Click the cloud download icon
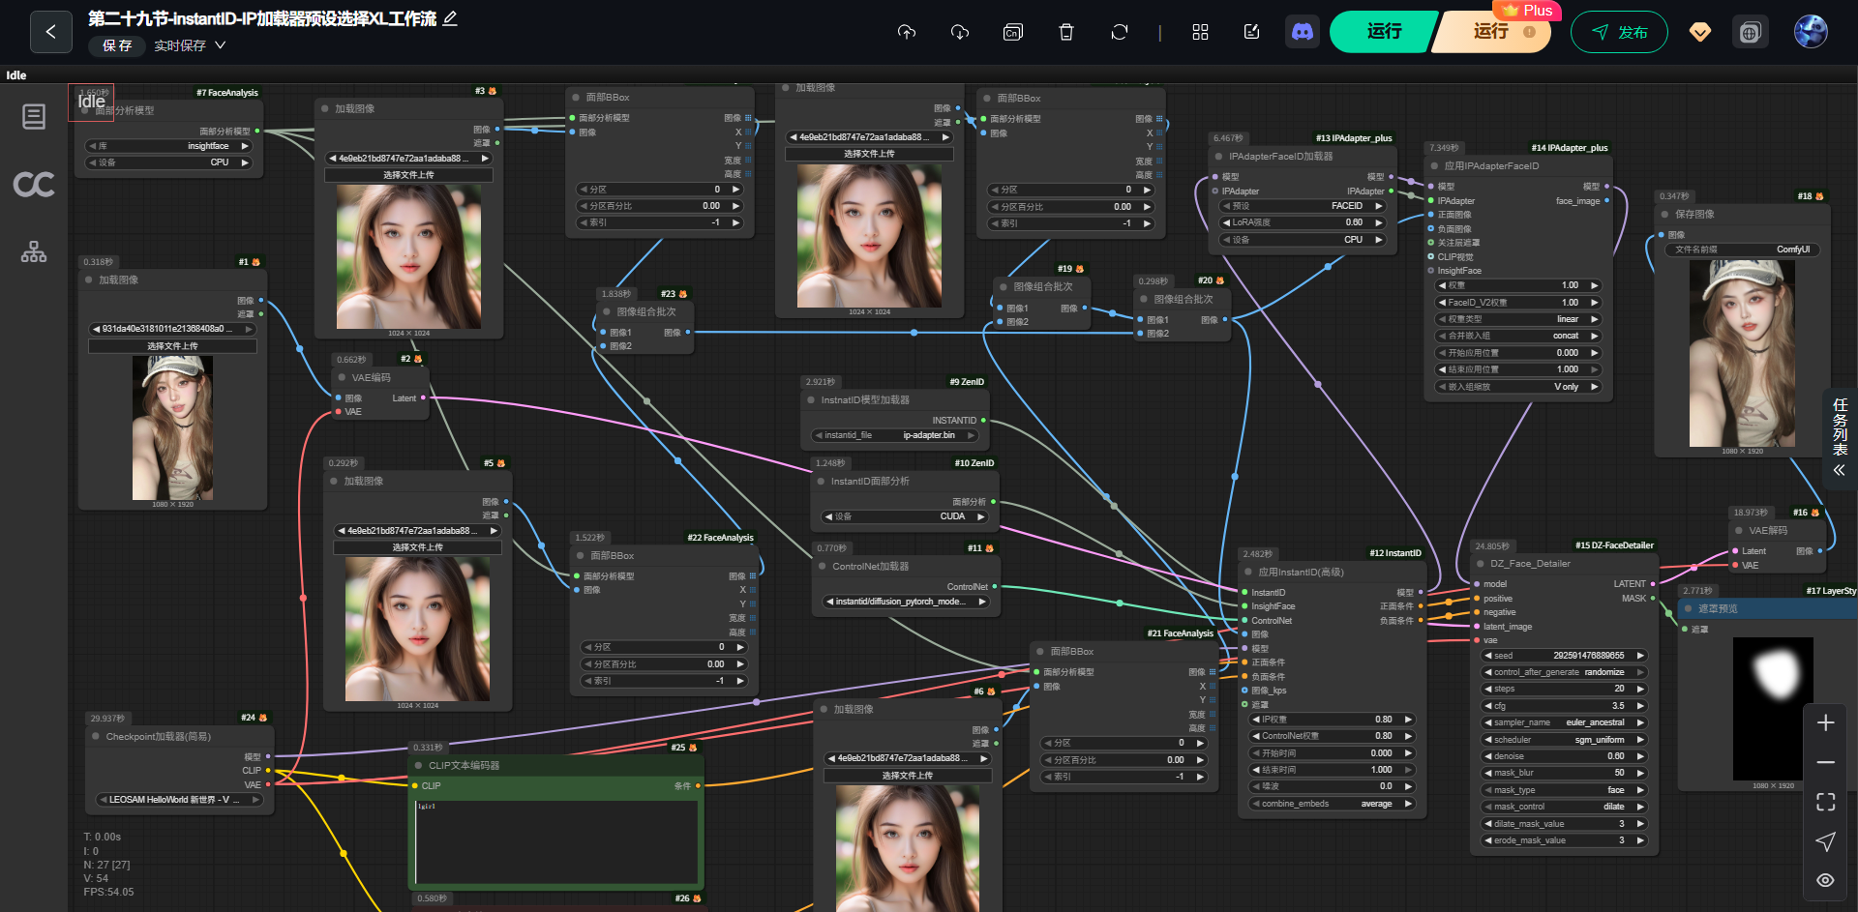 (960, 32)
